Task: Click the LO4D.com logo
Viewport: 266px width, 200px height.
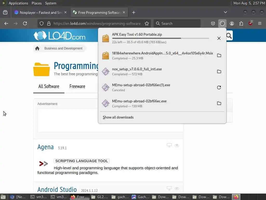Action: pos(59,36)
